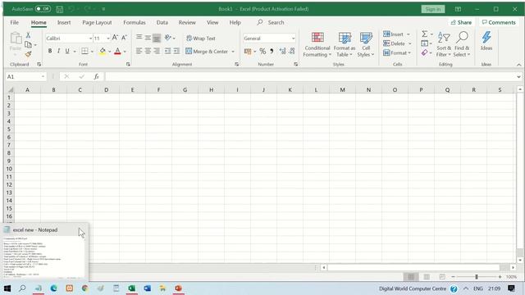Image resolution: width=525 pixels, height=295 pixels.
Task: Toggle Underline formatting
Action: [x=67, y=51]
